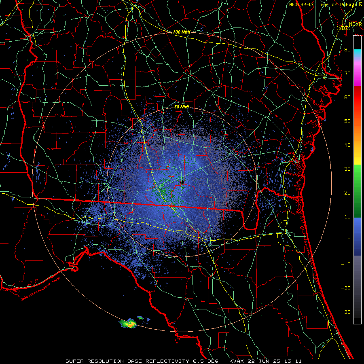
Task: Click the -30 value on the dBZ scale
Action: pos(346,312)
